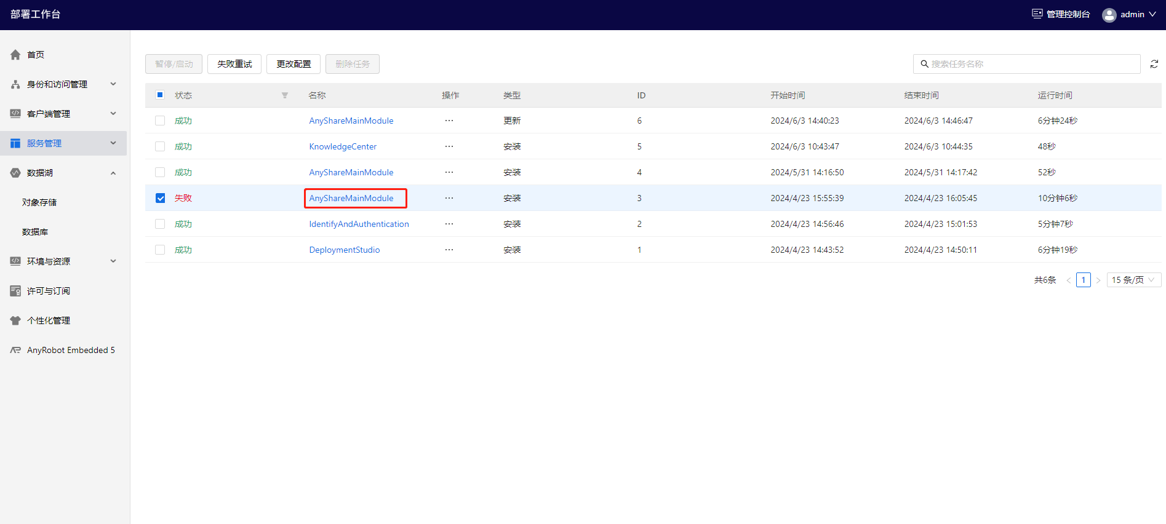Click the 更改配置 button
The width and height of the screenshot is (1166, 524).
(x=293, y=64)
